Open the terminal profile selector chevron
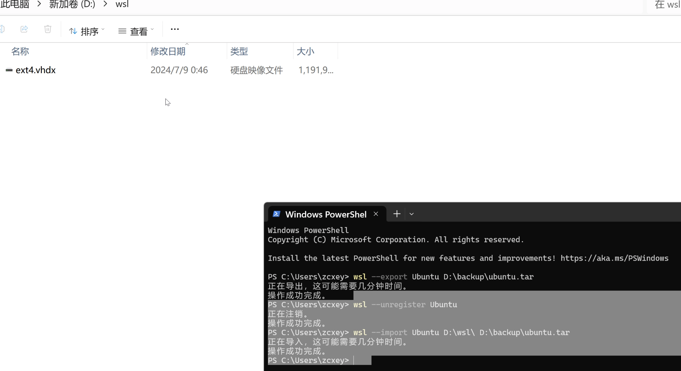Image resolution: width=681 pixels, height=371 pixels. [411, 214]
